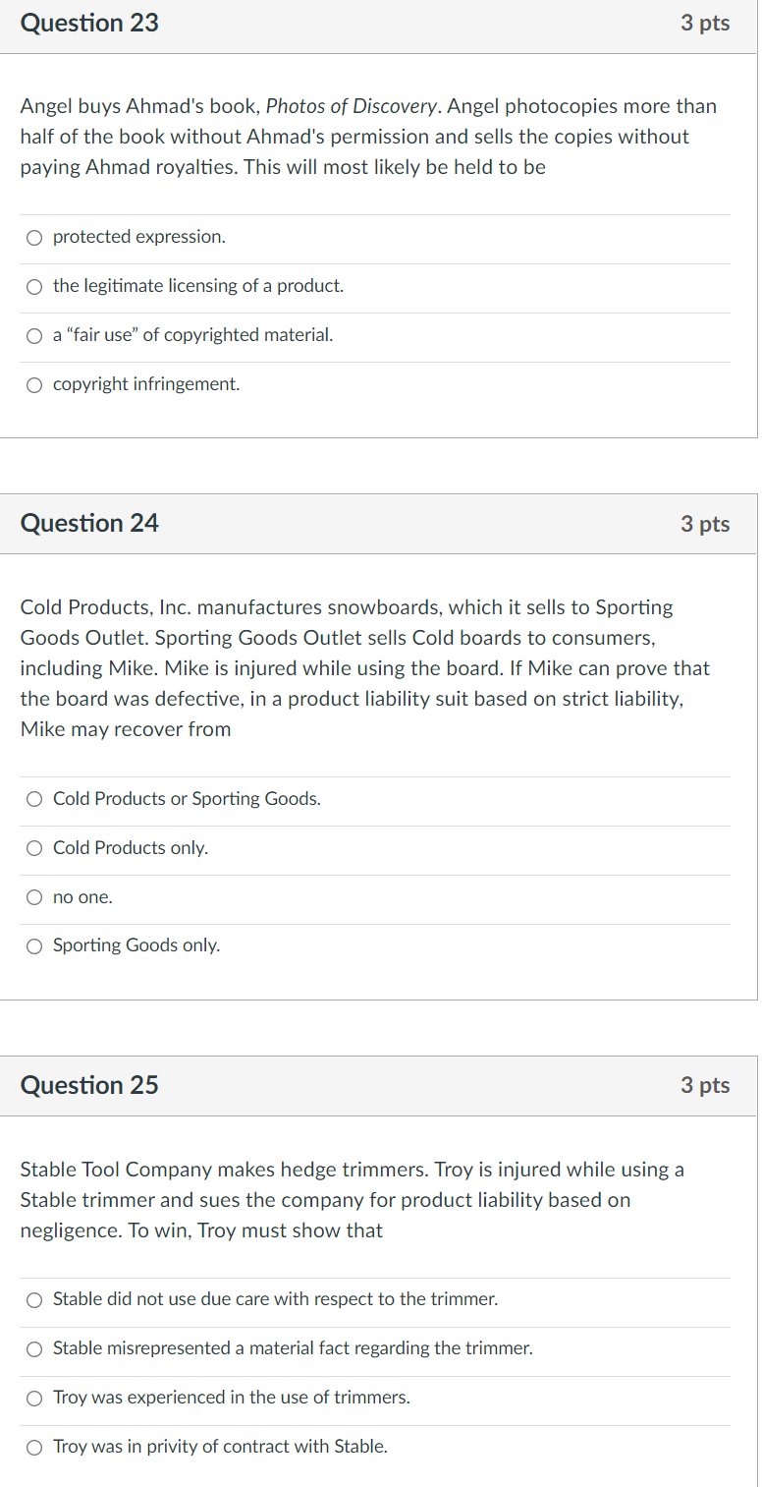The image size is (762, 1487).
Task: Choose "Troy was in privity of contract with Stable."
Action: click(x=34, y=1447)
